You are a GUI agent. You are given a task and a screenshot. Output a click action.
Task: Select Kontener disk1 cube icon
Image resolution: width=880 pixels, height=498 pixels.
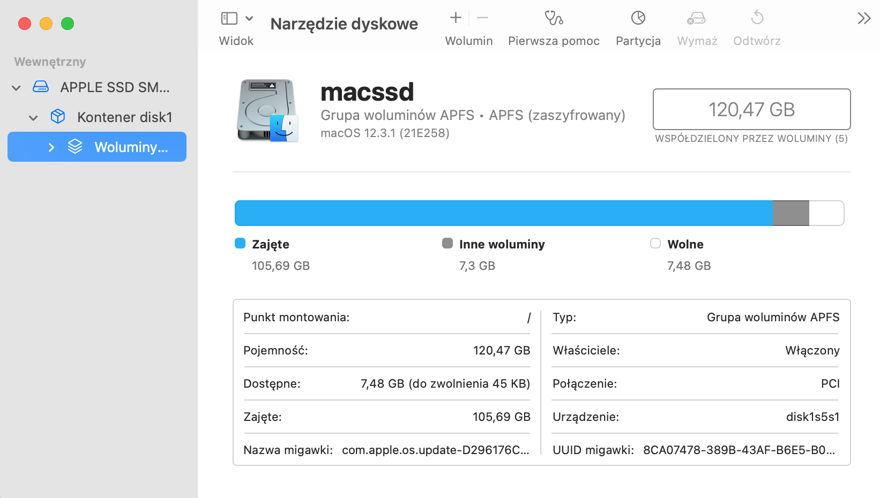(x=58, y=116)
